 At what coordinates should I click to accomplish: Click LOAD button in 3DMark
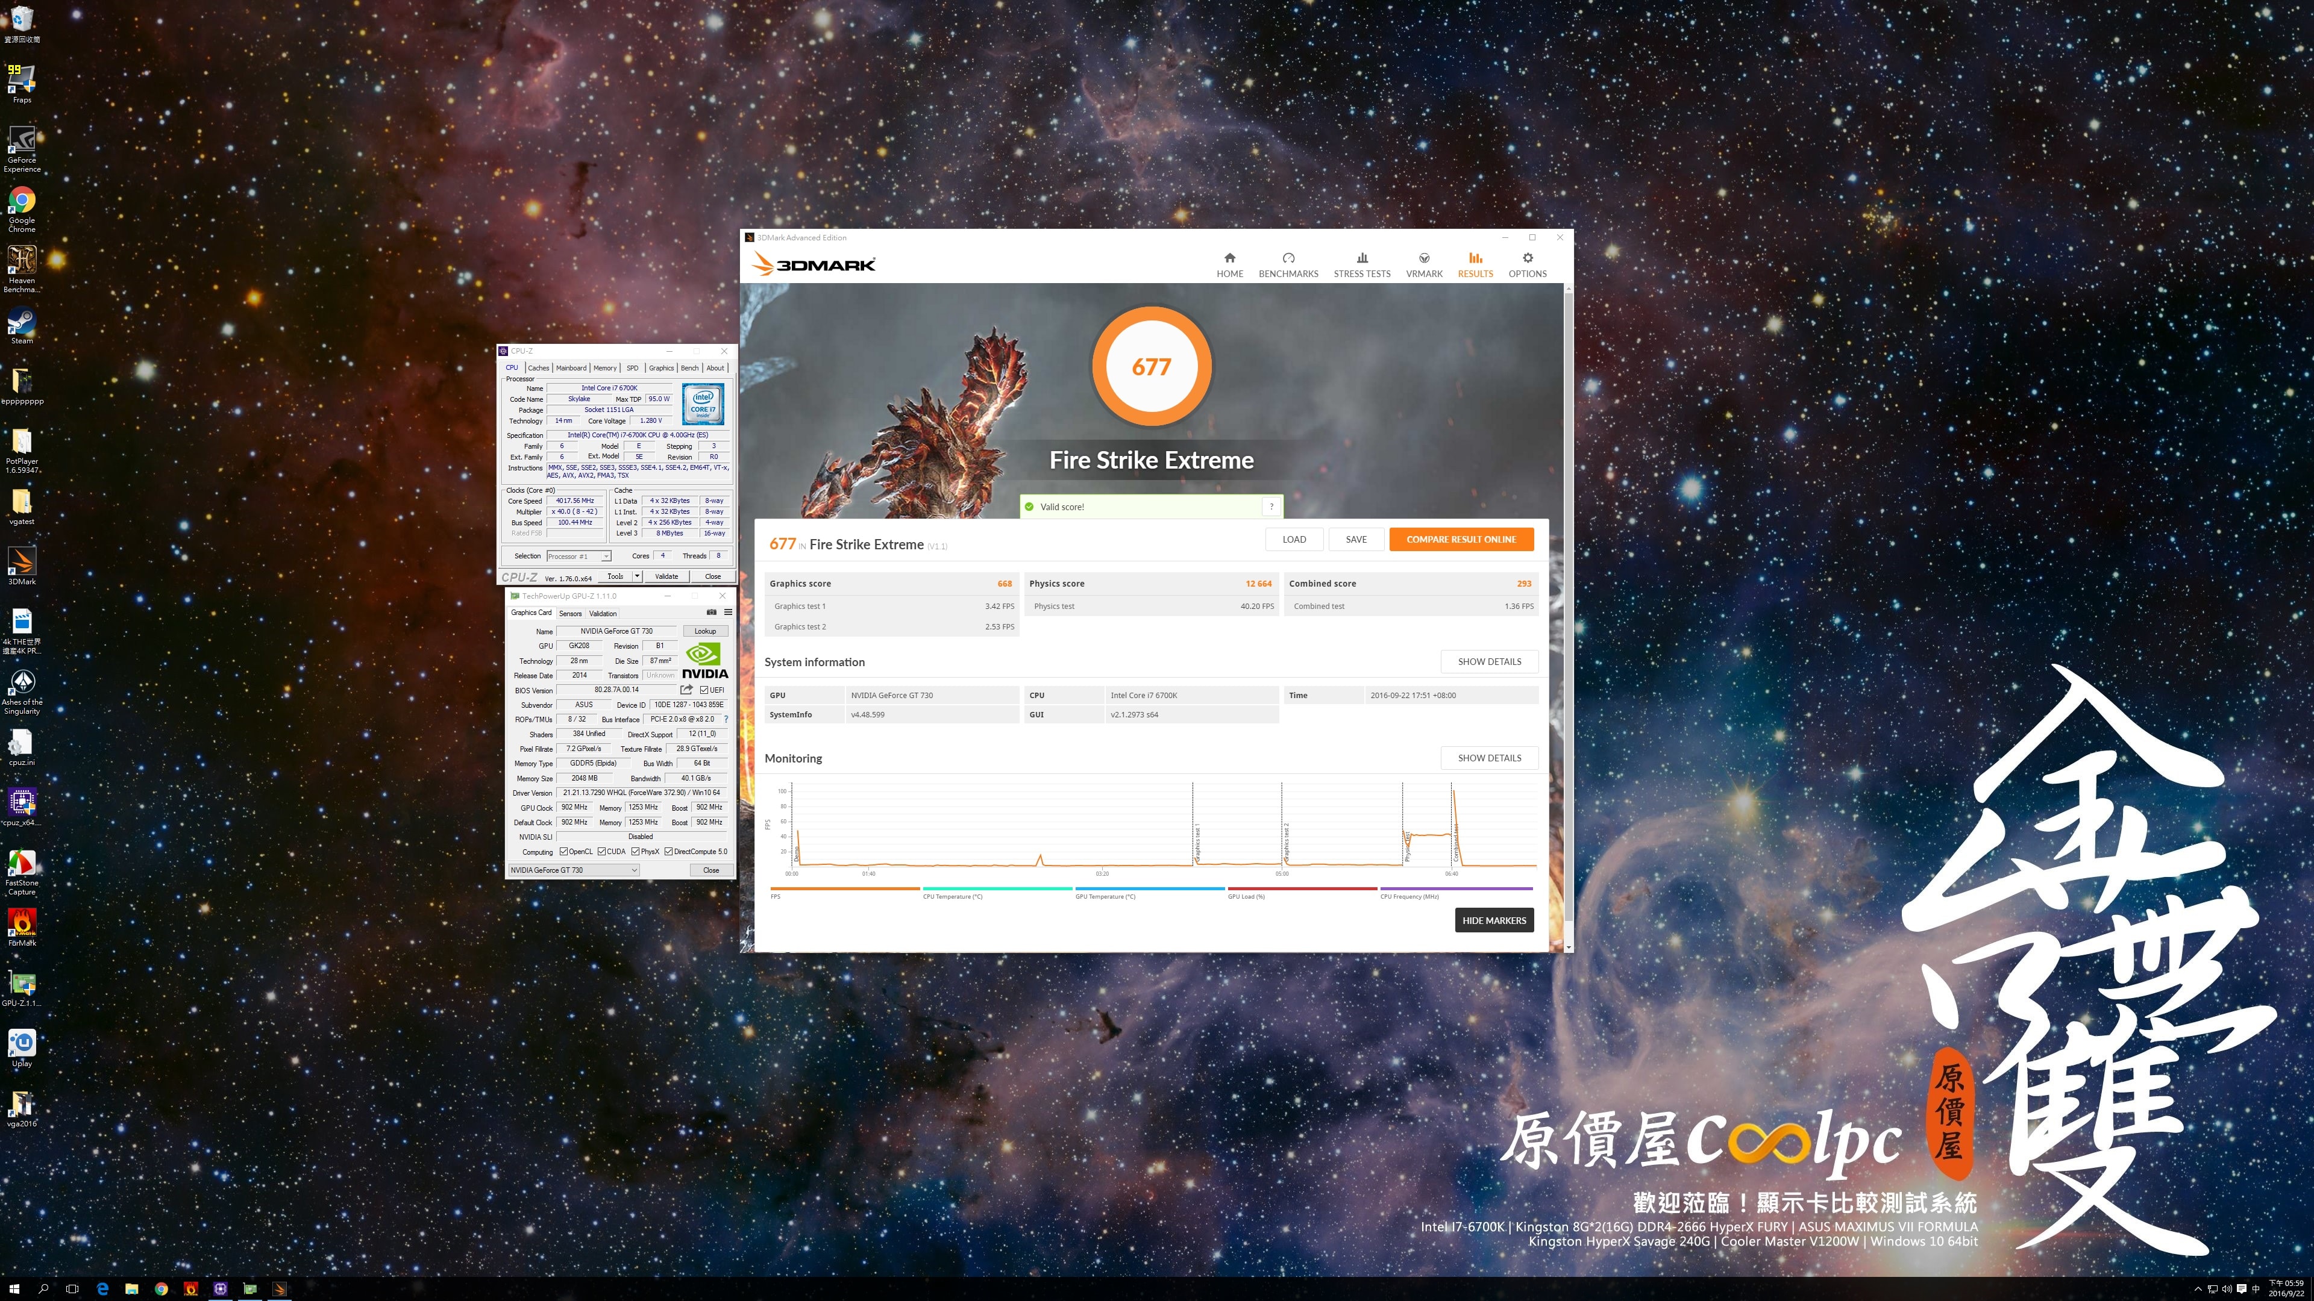pyautogui.click(x=1294, y=538)
